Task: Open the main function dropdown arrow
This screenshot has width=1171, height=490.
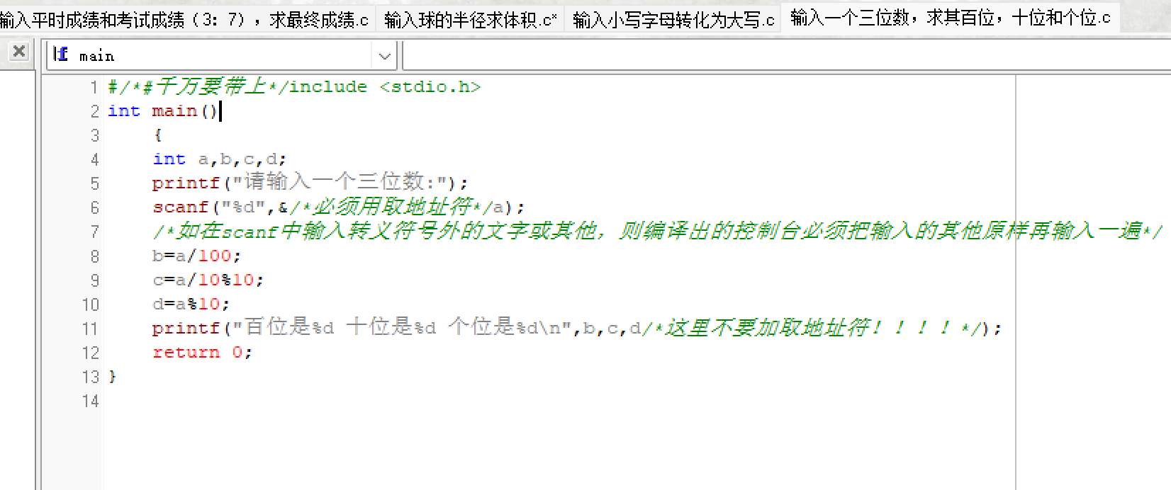Action: pos(384,55)
